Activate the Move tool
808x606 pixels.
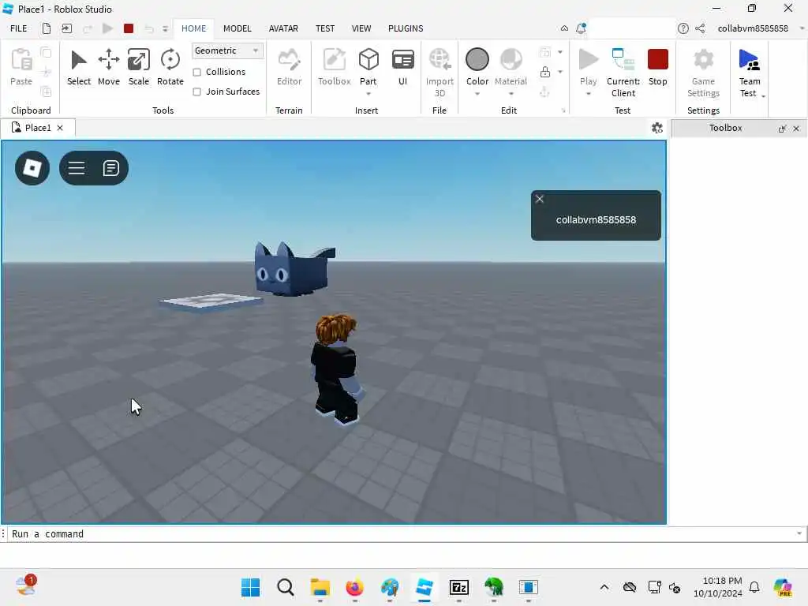pos(109,67)
